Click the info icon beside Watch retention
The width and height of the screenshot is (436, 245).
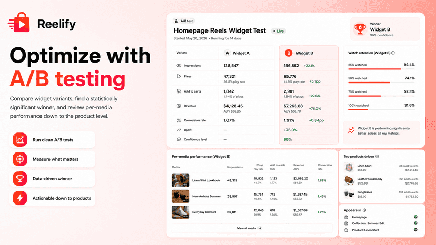(x=393, y=53)
